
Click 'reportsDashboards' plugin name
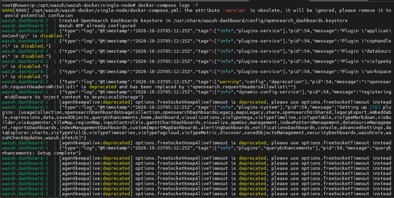click(33, 128)
